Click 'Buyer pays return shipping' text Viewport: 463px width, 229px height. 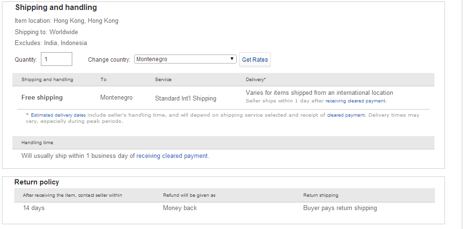point(340,208)
